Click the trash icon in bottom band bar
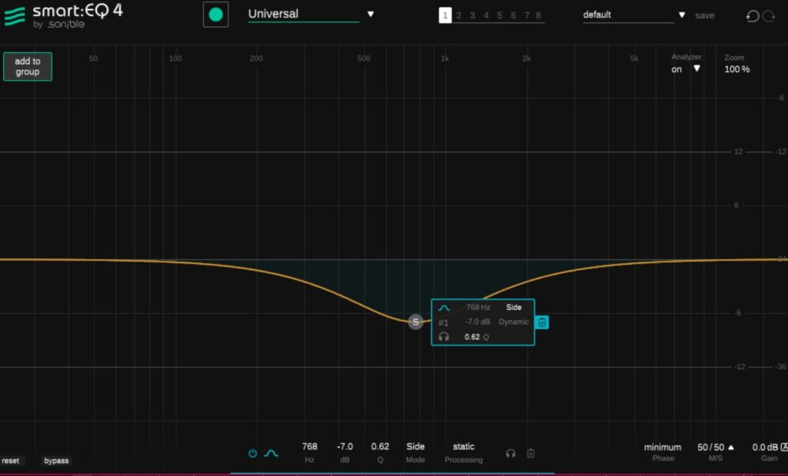This screenshot has height=476, width=788. click(x=530, y=453)
